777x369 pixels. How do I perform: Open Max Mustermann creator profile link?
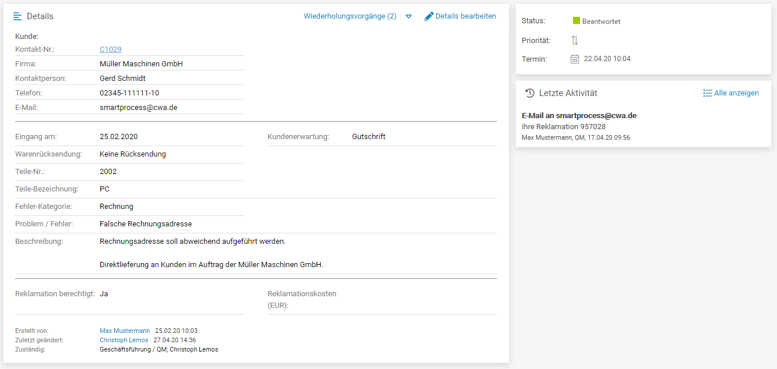(x=125, y=331)
